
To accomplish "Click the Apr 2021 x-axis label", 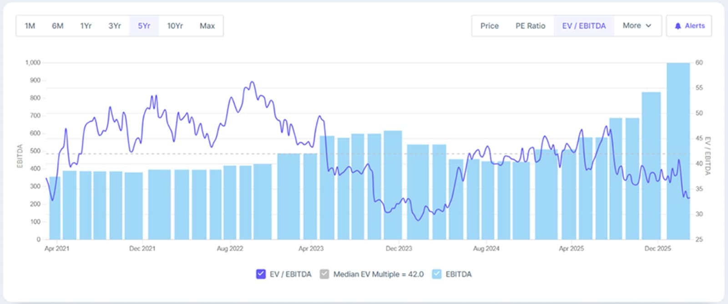I will pos(57,248).
